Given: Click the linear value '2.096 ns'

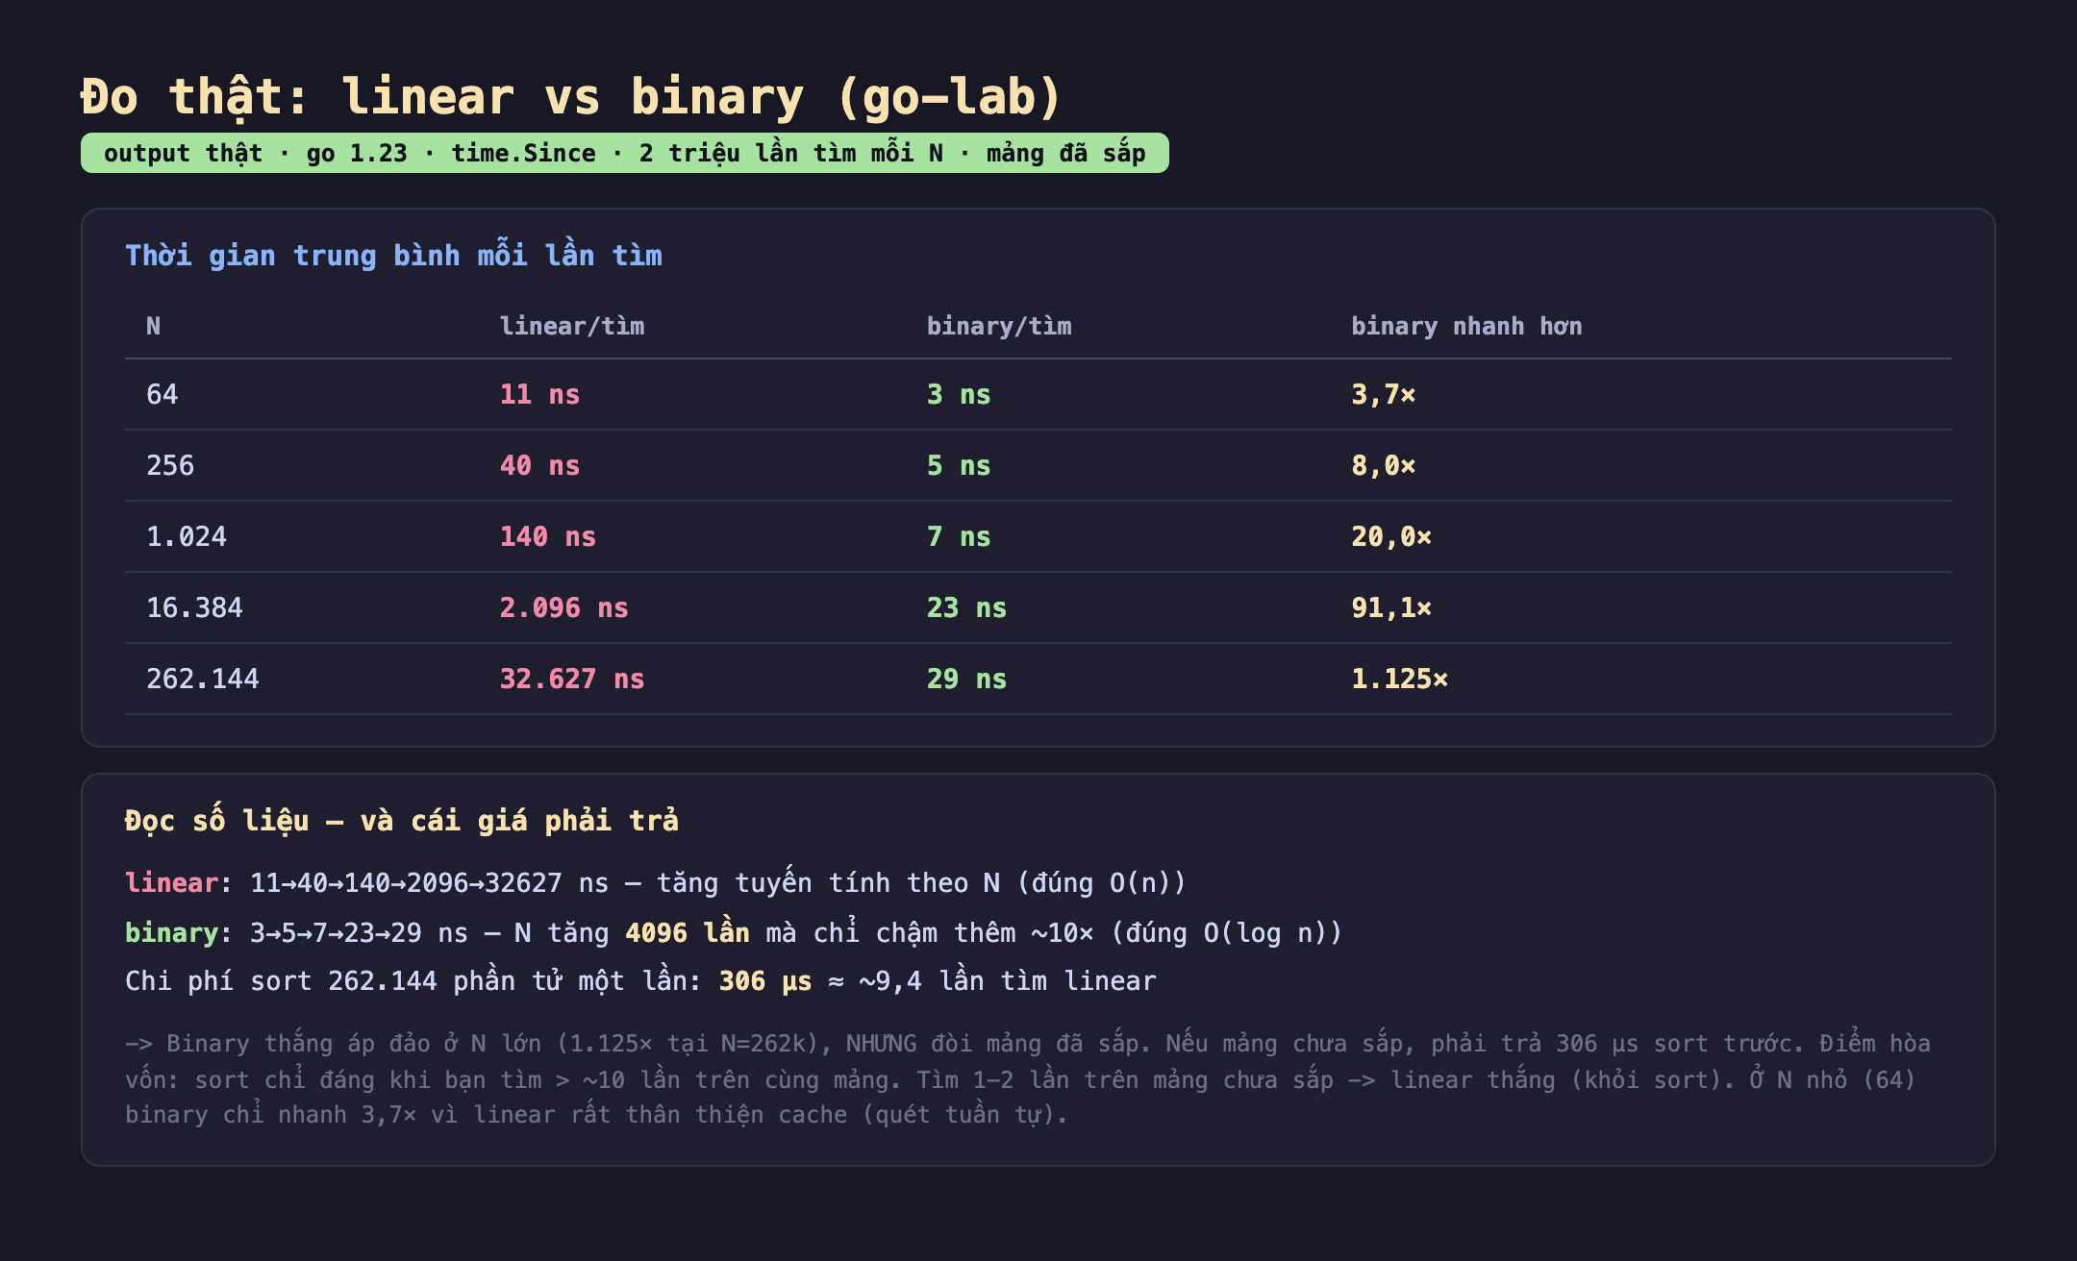Looking at the screenshot, I should [564, 607].
